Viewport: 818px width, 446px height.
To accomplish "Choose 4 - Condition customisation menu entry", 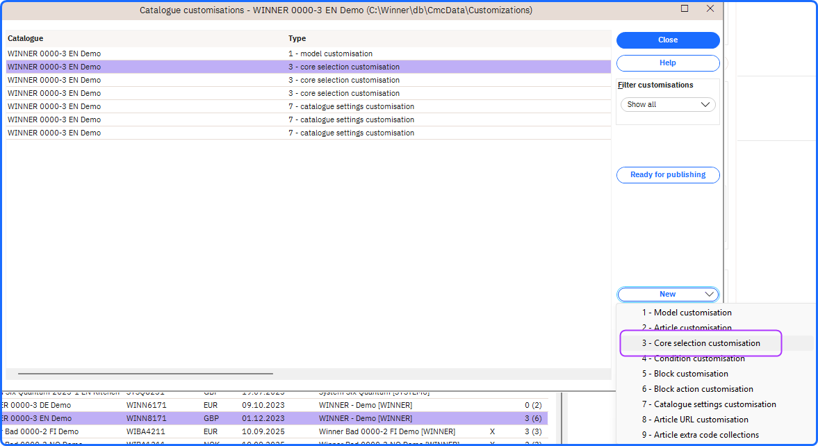I will [x=694, y=358].
